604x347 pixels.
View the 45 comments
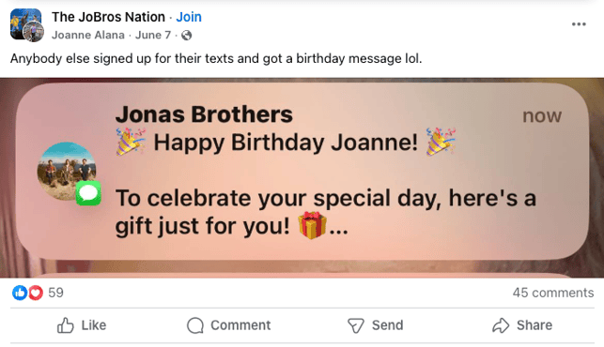(x=553, y=293)
